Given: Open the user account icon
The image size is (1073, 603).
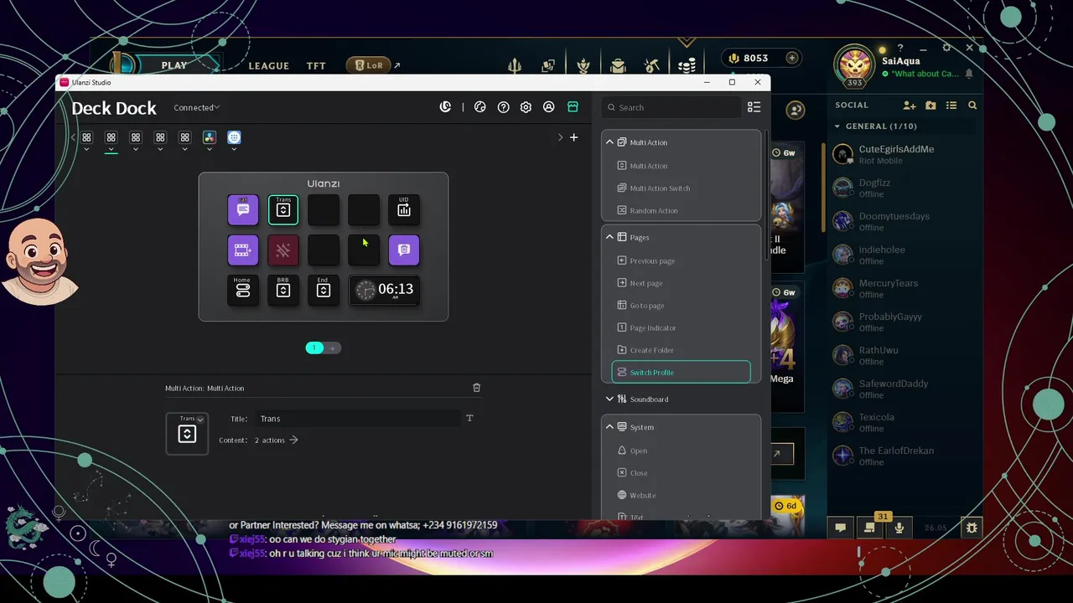Looking at the screenshot, I should (548, 107).
